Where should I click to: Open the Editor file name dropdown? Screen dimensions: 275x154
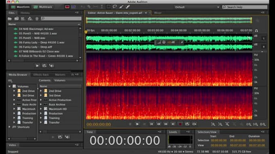click(x=146, y=13)
